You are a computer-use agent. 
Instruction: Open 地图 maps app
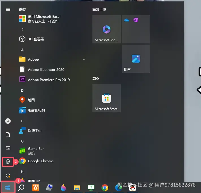point(52,100)
